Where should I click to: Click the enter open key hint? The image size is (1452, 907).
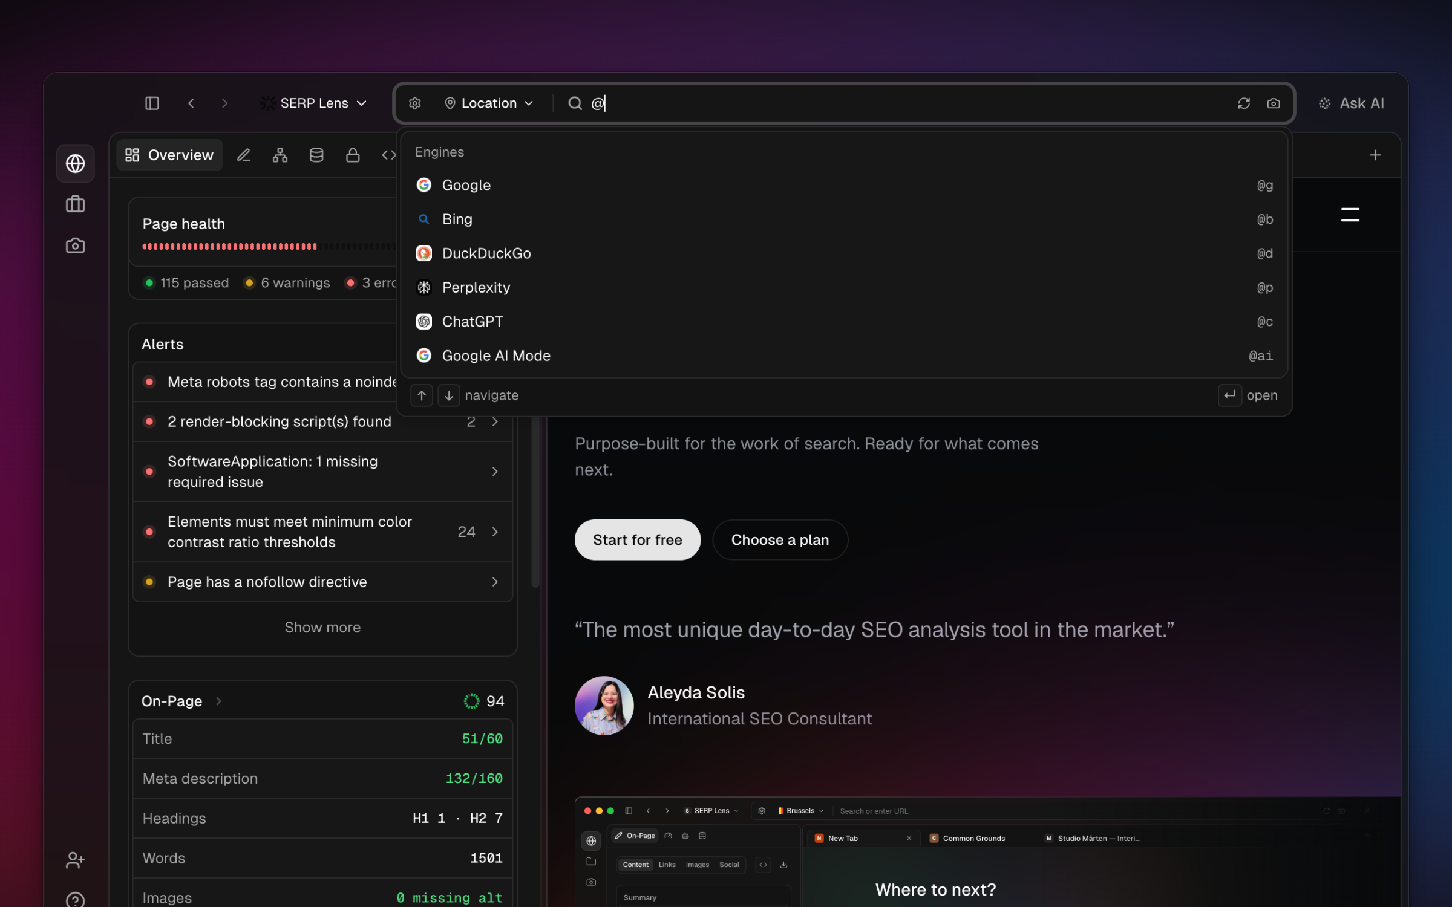pyautogui.click(x=1229, y=395)
